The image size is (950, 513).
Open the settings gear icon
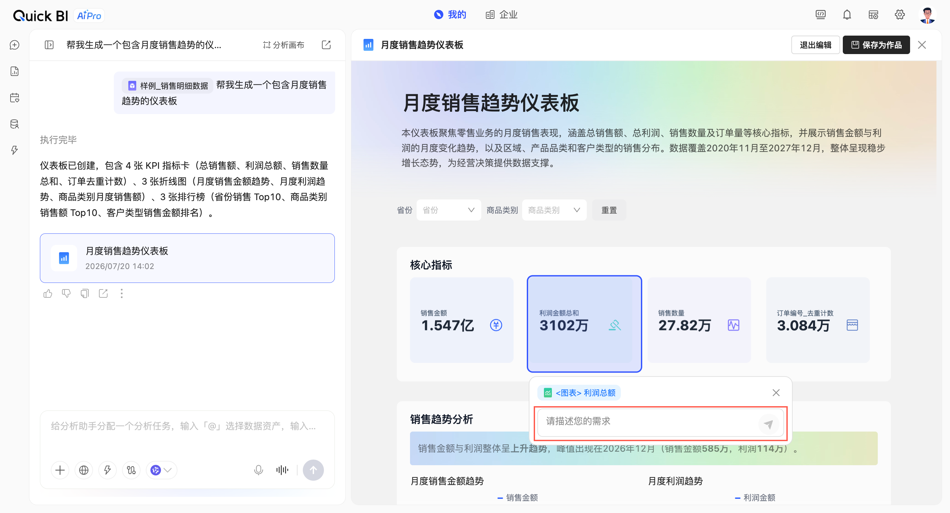(900, 15)
